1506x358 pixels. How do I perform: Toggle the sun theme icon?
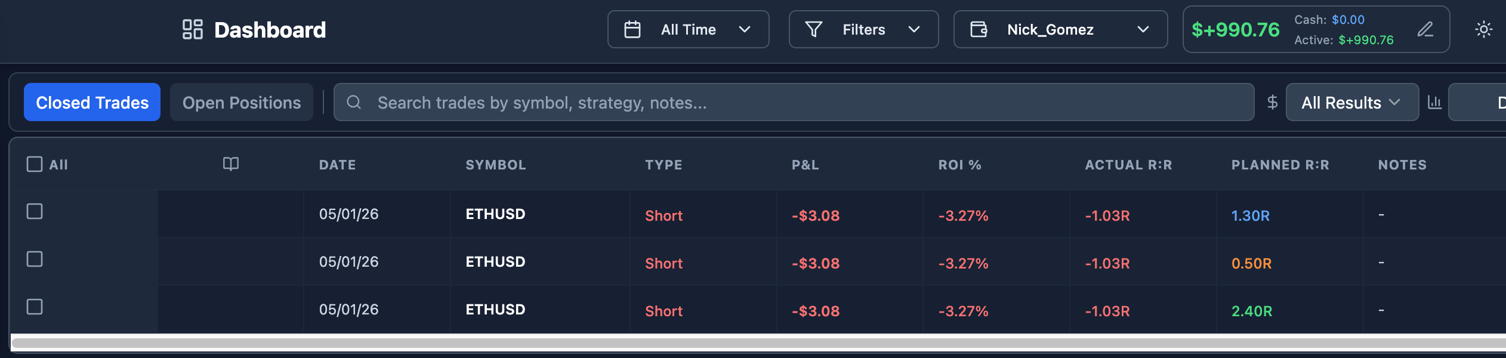tap(1483, 29)
